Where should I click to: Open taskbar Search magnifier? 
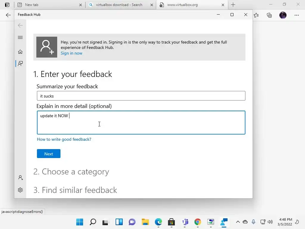pos(93,222)
